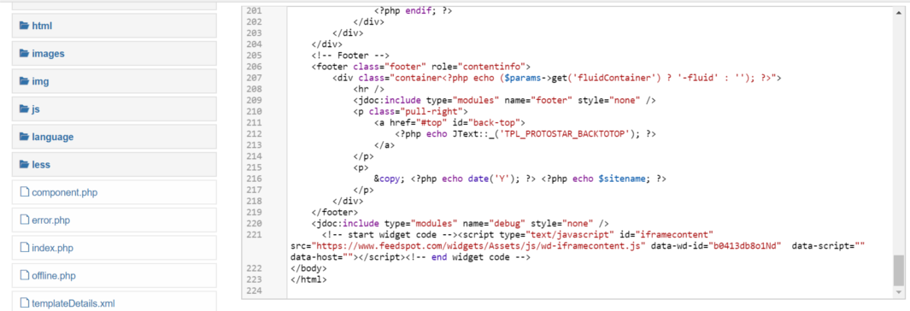Image resolution: width=910 pixels, height=311 pixels.
Task: Select the img folder icon
Action: click(x=24, y=81)
